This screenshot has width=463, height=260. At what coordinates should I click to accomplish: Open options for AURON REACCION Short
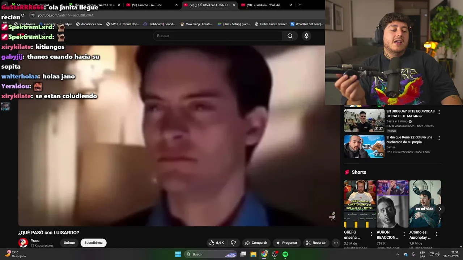(404, 234)
